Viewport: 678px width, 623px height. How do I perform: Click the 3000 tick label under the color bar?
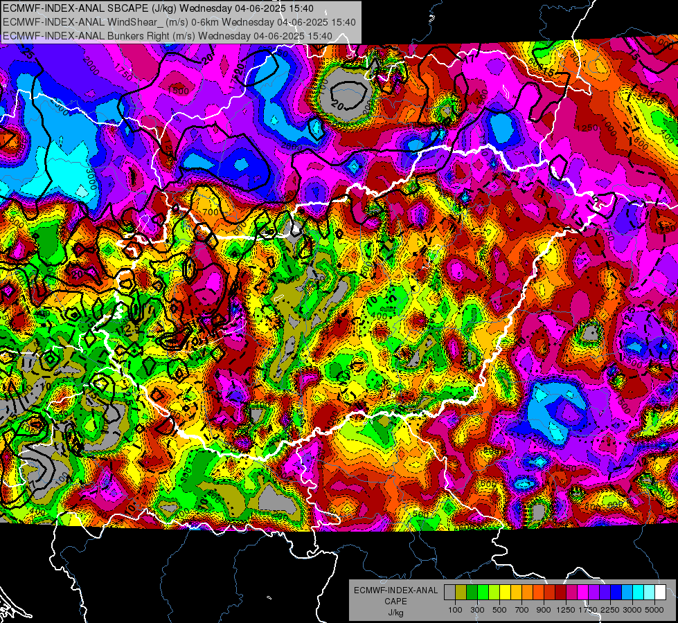coord(632,610)
